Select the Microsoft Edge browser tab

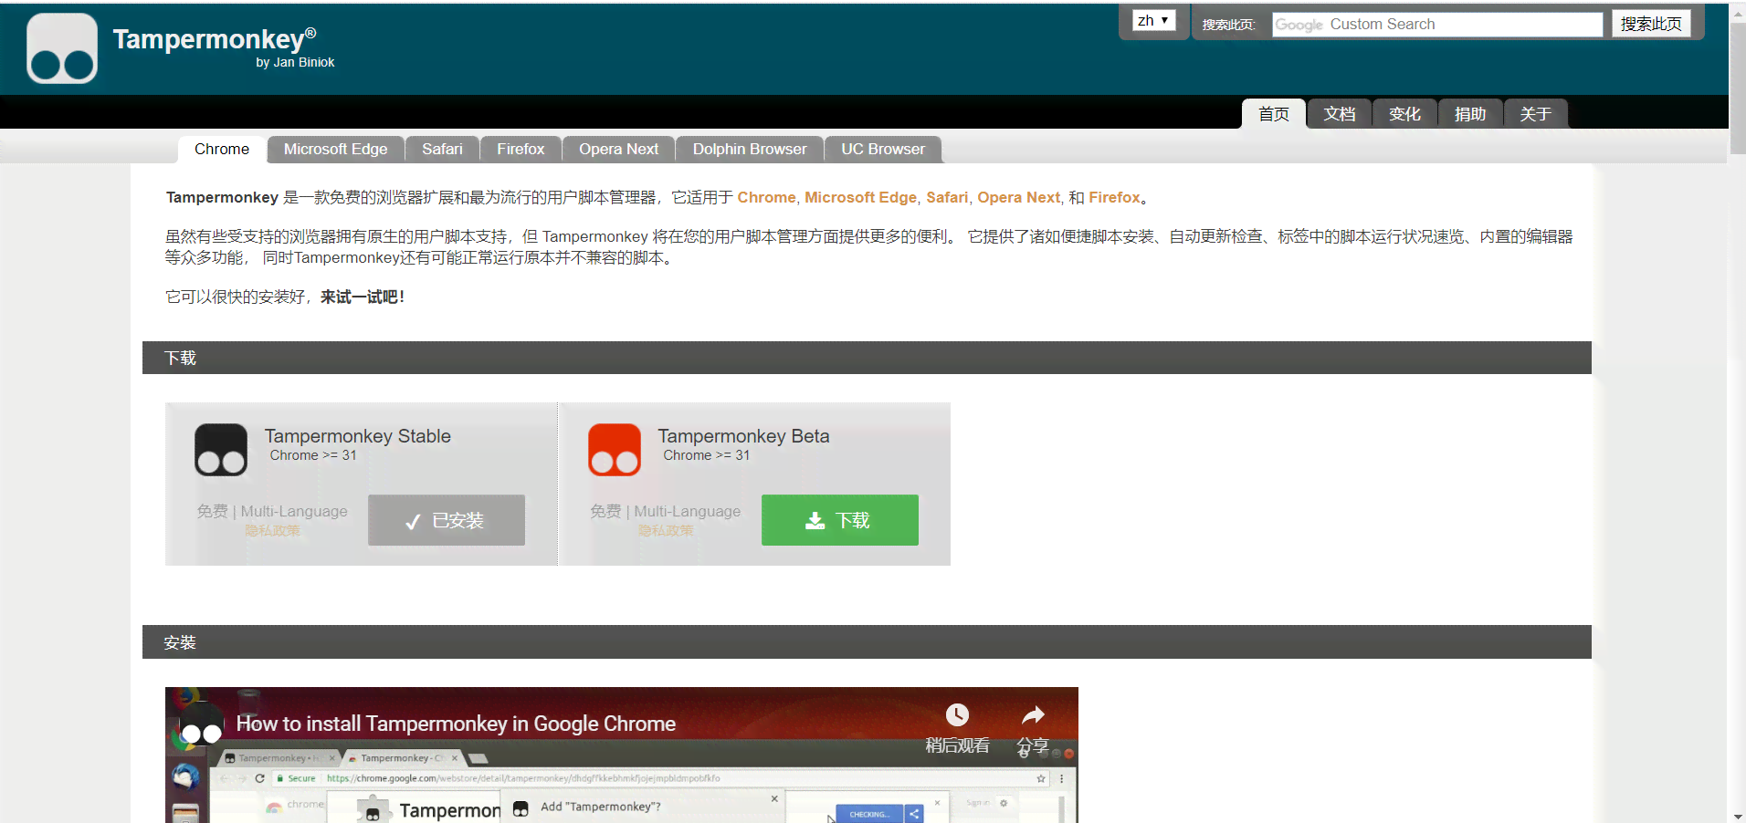pos(335,149)
